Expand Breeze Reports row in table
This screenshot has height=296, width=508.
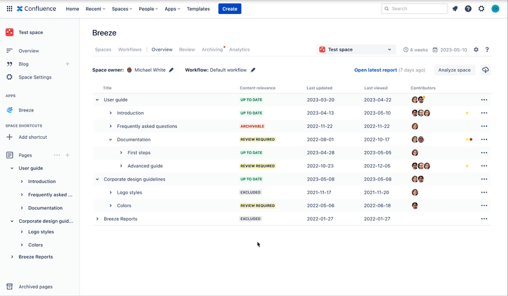point(97,219)
